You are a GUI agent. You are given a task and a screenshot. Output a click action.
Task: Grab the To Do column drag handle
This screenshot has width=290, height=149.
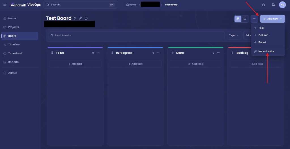click(52, 53)
